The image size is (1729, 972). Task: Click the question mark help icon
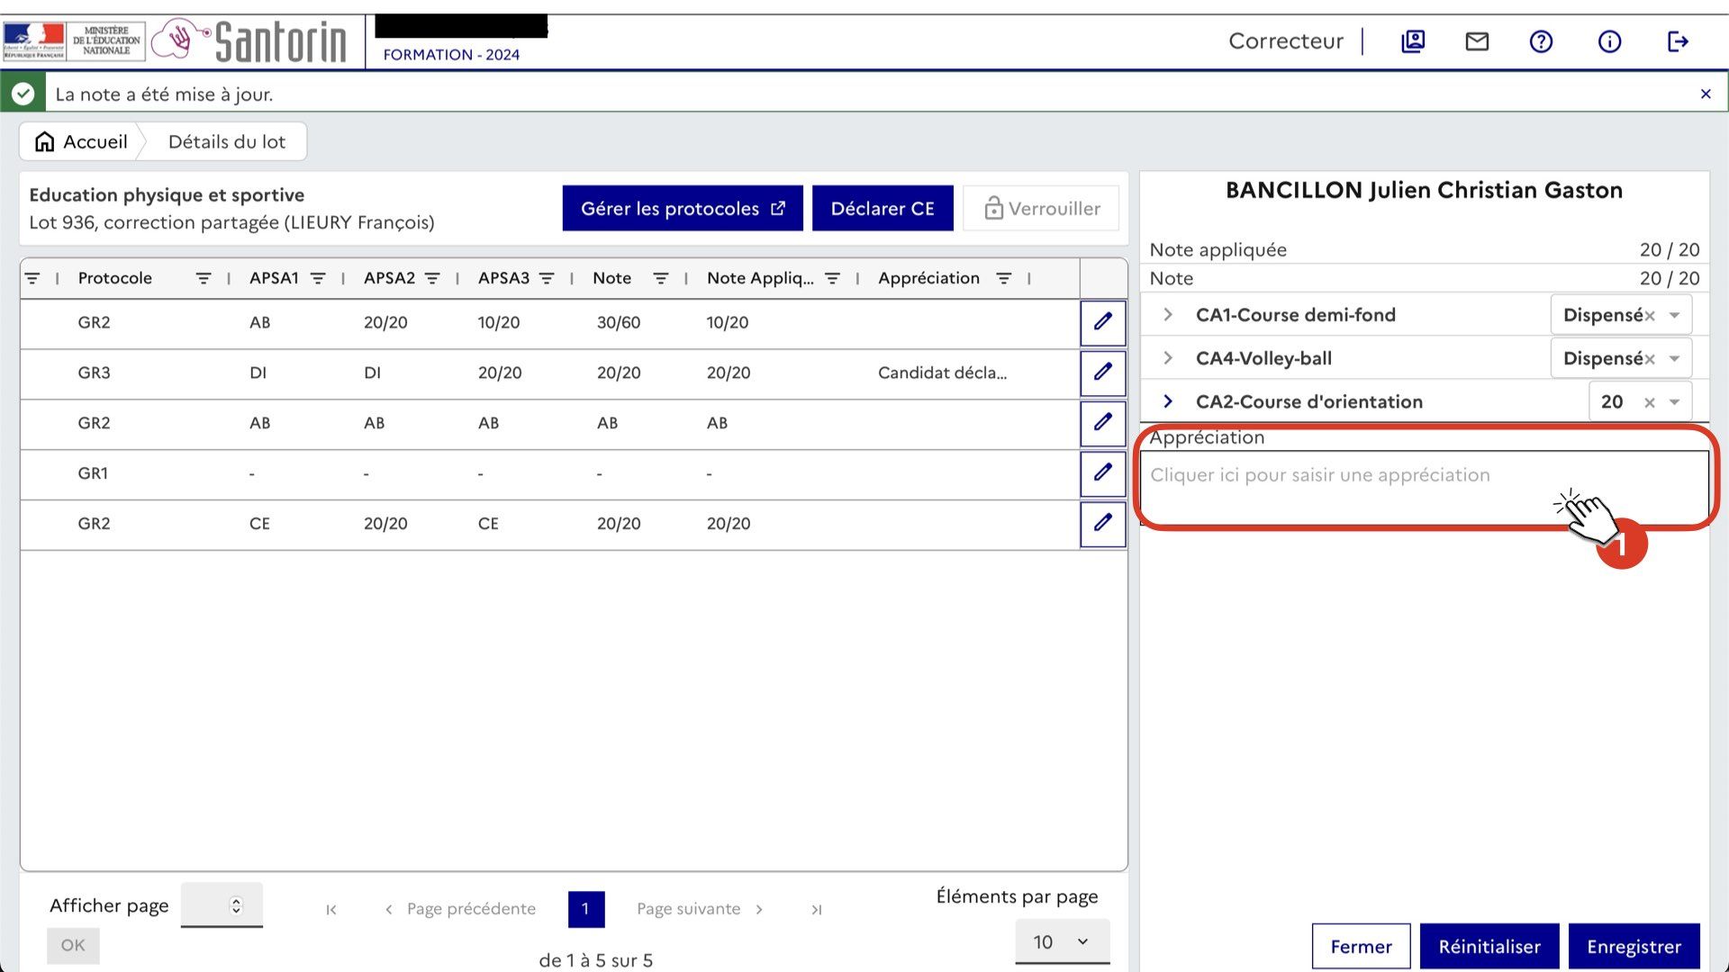[x=1541, y=41]
